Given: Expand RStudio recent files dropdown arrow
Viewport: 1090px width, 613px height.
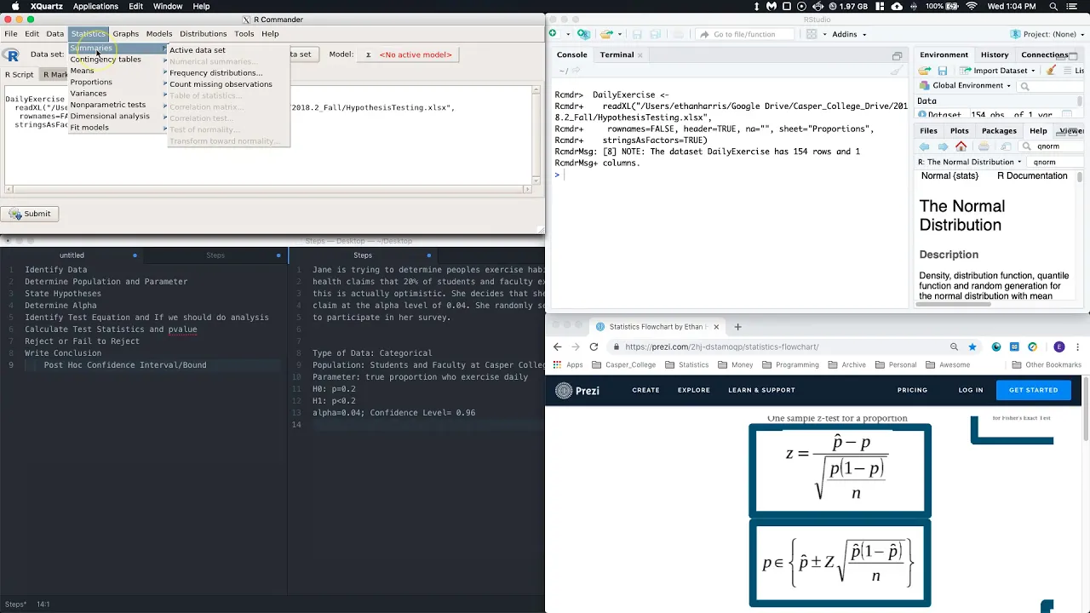Looking at the screenshot, I should point(620,34).
